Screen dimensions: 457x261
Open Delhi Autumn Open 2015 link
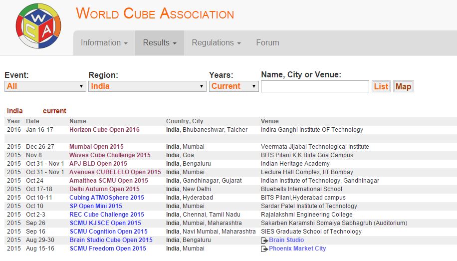[104, 189]
